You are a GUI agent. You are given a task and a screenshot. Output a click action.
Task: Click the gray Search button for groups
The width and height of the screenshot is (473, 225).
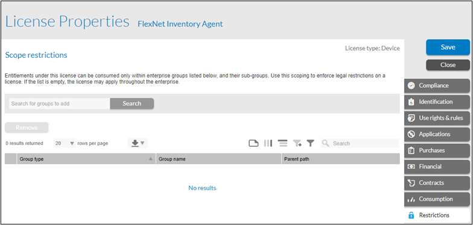(x=132, y=103)
